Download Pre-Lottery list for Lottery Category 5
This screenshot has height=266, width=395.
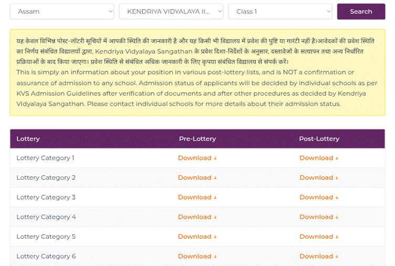tap(197, 237)
